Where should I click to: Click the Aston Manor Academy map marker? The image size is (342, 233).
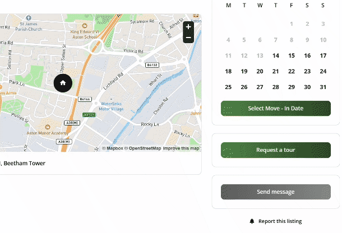pyautogui.click(x=47, y=127)
